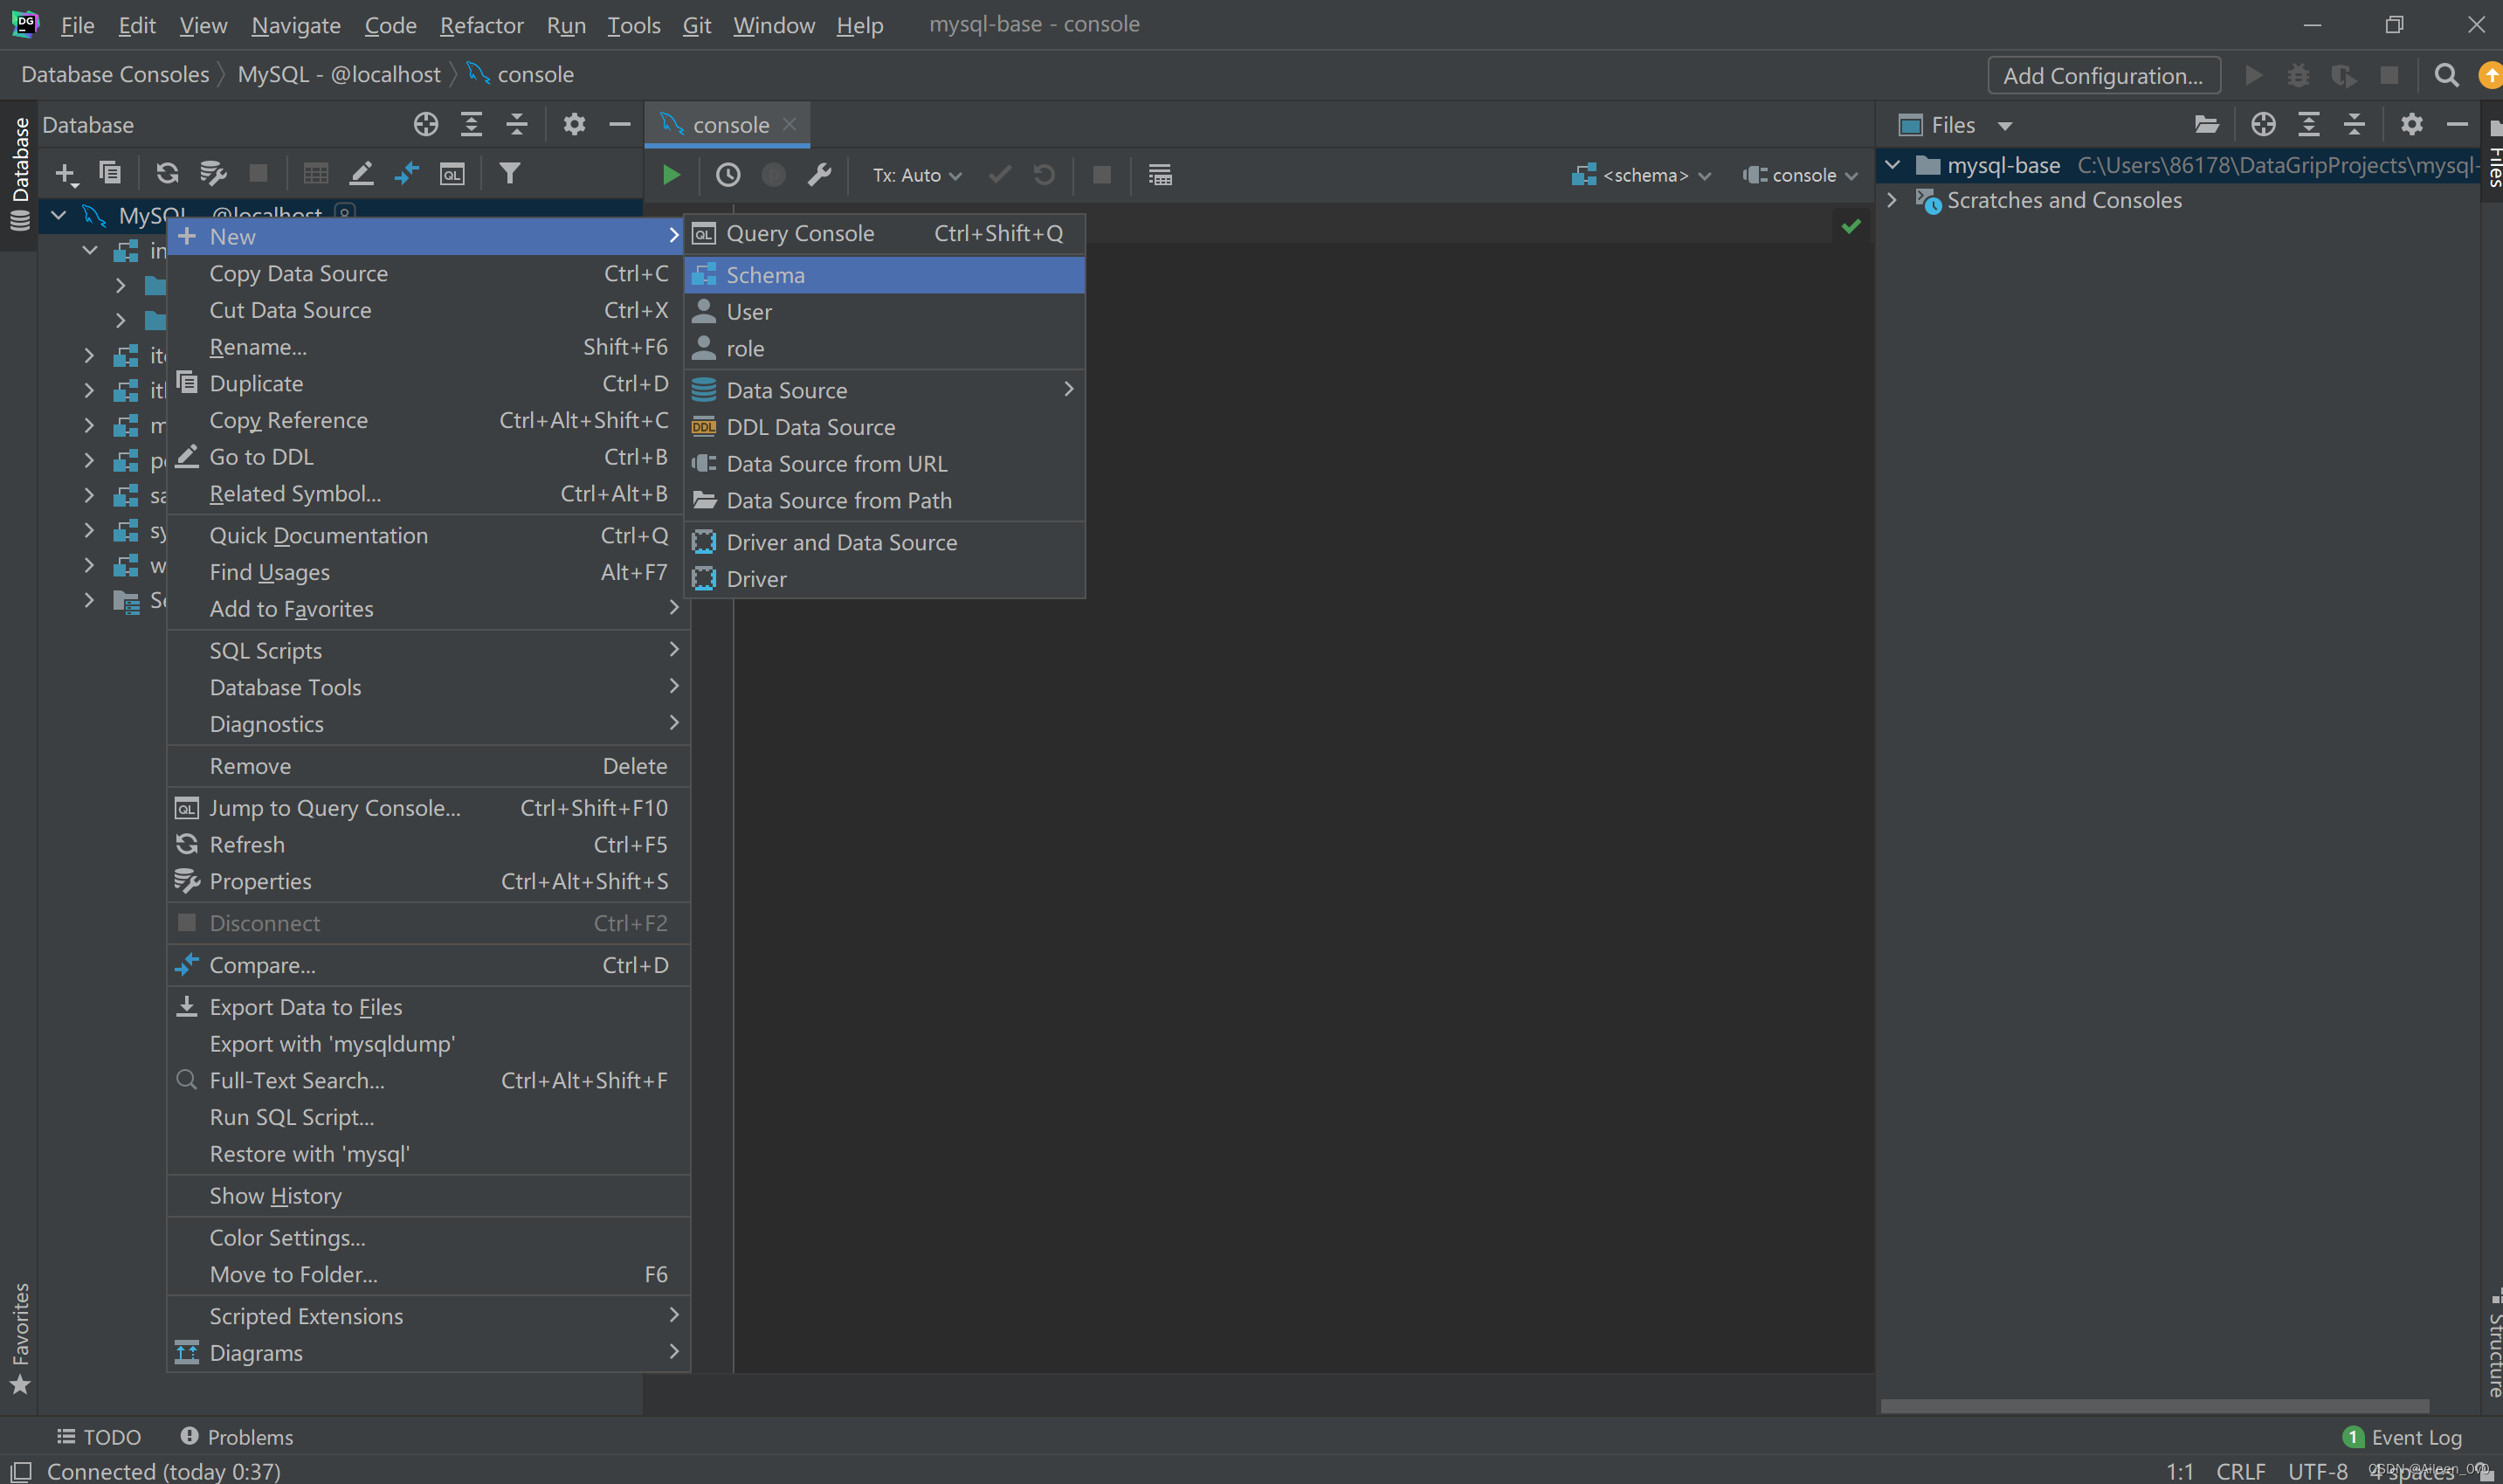This screenshot has height=1484, width=2503.
Task: Toggle the Database tool window side tab
Action: pos(19,170)
